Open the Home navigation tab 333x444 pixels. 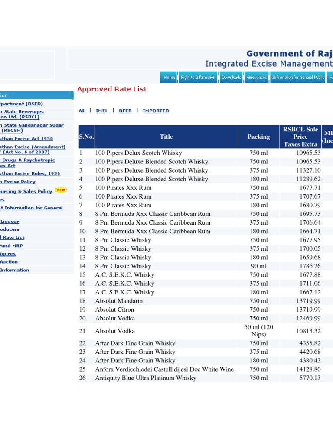tap(169, 78)
